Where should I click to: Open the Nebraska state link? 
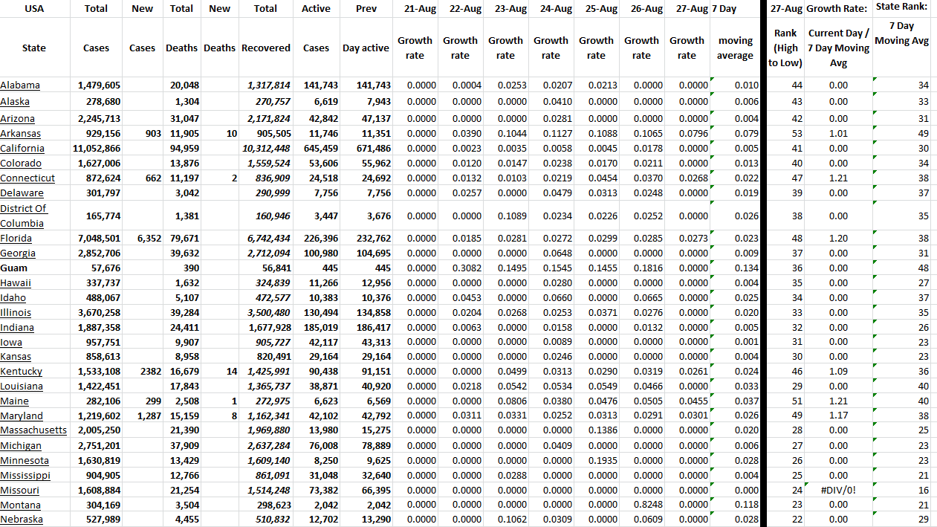(22, 520)
